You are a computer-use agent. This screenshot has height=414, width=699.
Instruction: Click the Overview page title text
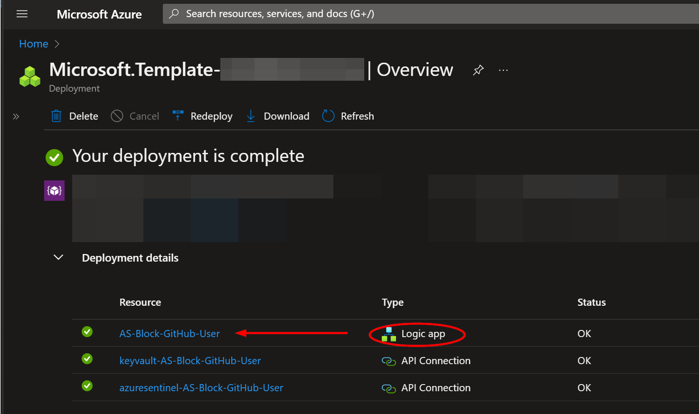415,70
